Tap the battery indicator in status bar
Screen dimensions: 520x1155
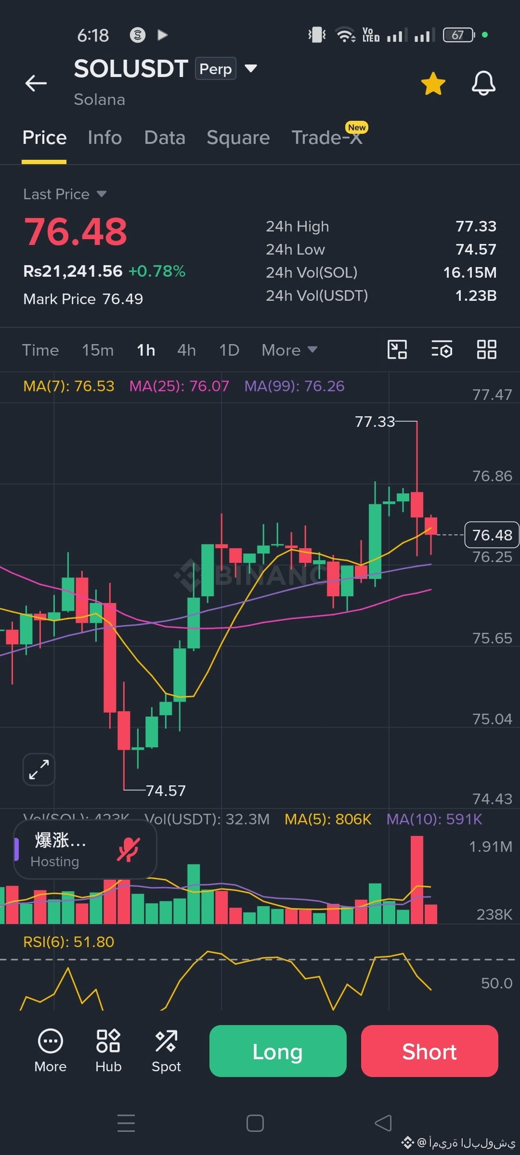(x=459, y=35)
